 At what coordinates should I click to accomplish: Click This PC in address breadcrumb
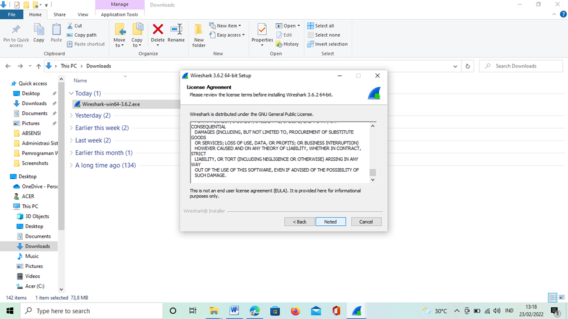coord(69,66)
